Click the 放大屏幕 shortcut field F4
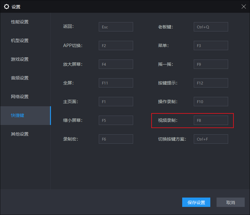 click(116, 64)
